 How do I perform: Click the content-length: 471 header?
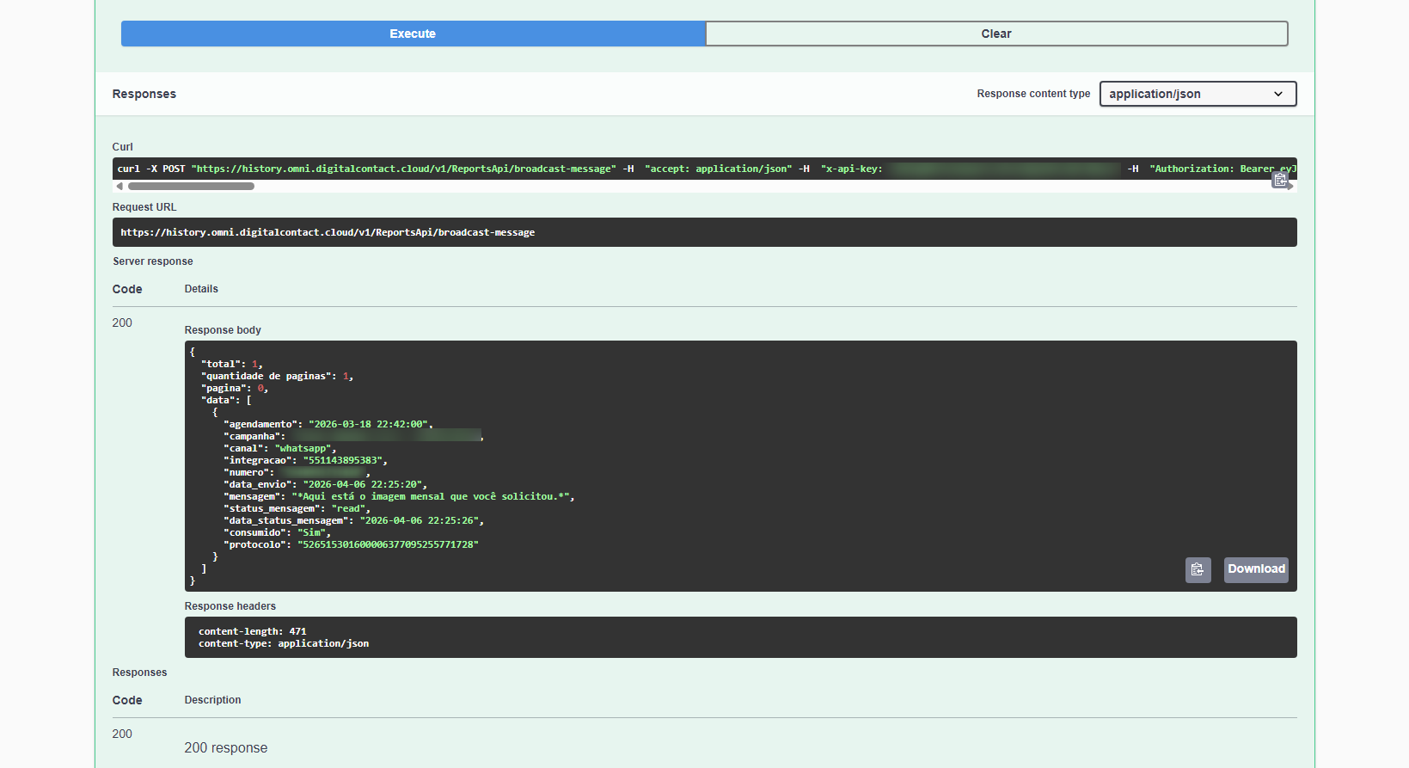(253, 631)
